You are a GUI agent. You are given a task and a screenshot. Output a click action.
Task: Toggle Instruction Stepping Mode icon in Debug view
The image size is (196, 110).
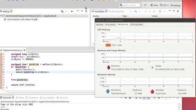click(x=72, y=11)
